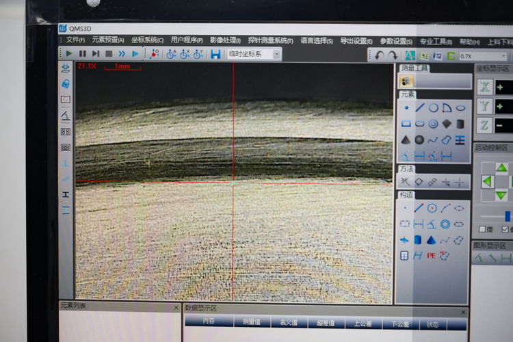Viewport: 513px width, 342px height.
Task: Open the 文件(F) menu
Action: (x=75, y=40)
